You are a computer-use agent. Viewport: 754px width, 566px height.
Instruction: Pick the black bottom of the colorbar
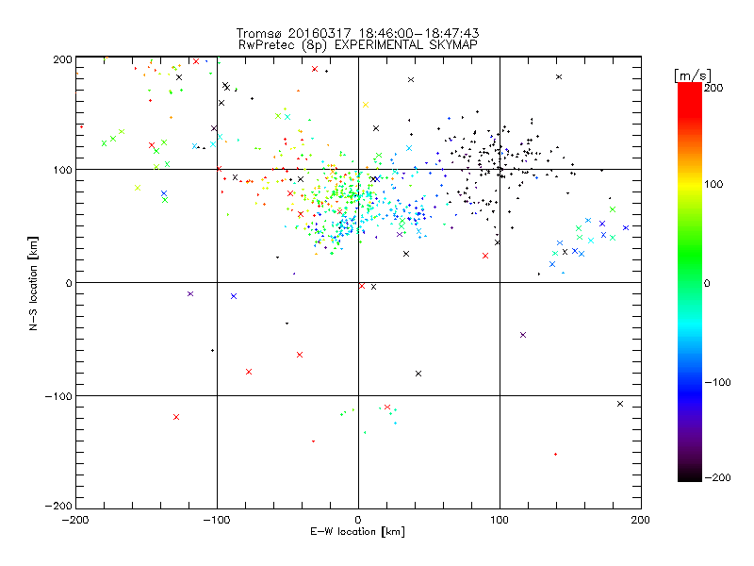(x=690, y=474)
